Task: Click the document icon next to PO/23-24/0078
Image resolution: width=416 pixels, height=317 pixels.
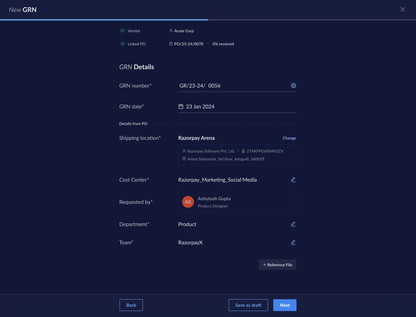Action: click(171, 44)
